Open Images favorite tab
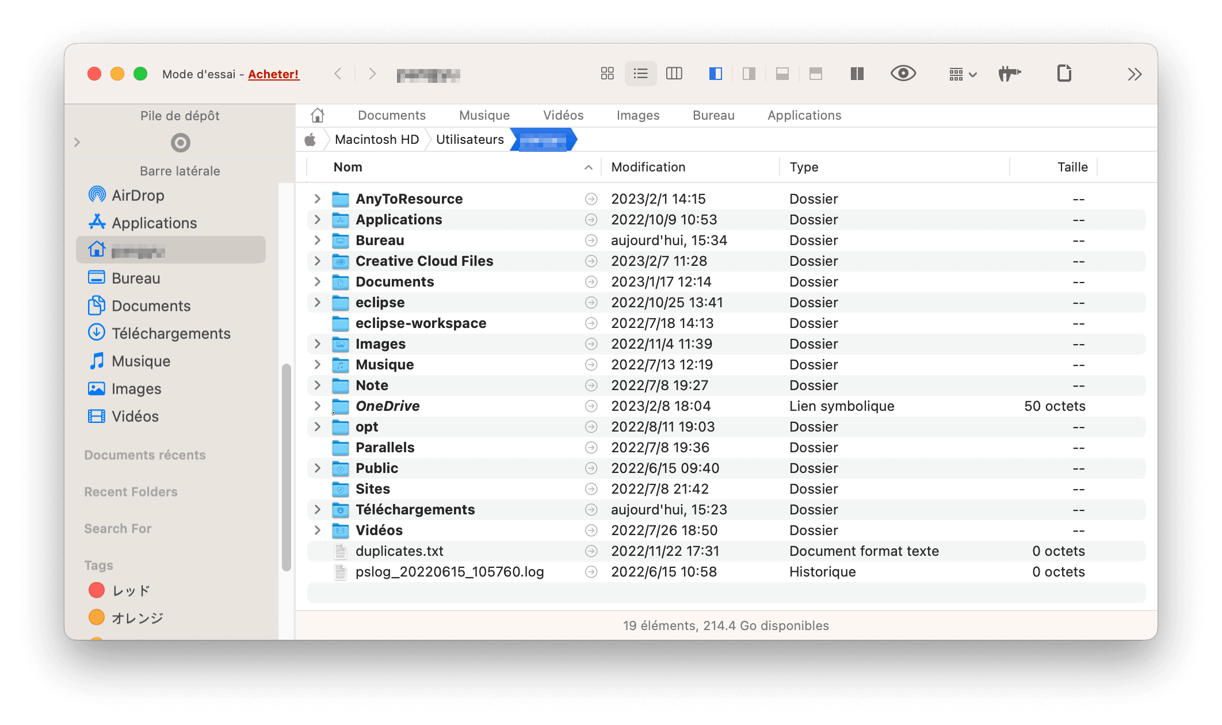 coord(638,115)
